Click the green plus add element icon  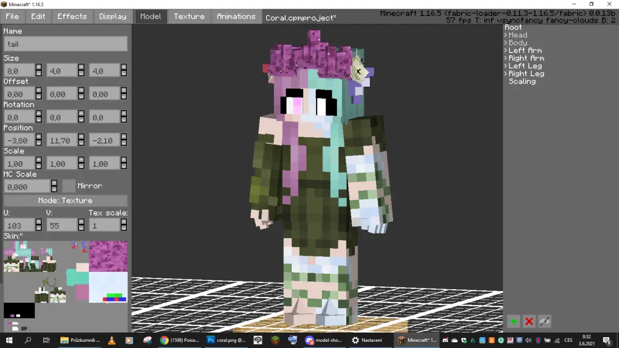(x=513, y=321)
